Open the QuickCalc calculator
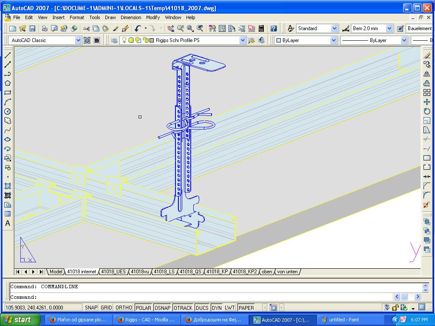This screenshot has width=435, height=326. tap(261, 28)
